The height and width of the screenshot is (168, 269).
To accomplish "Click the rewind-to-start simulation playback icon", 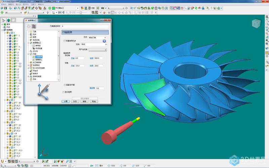I will (x=60, y=12).
